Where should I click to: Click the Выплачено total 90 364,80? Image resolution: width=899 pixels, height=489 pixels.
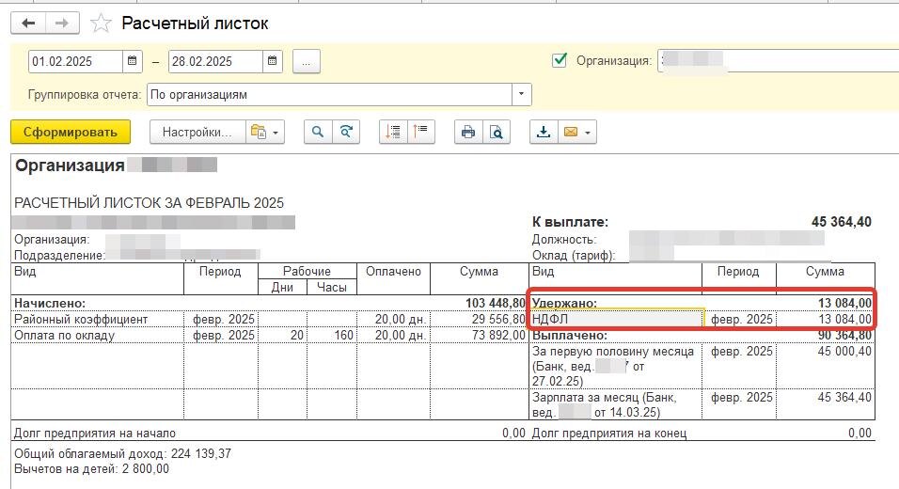844,335
